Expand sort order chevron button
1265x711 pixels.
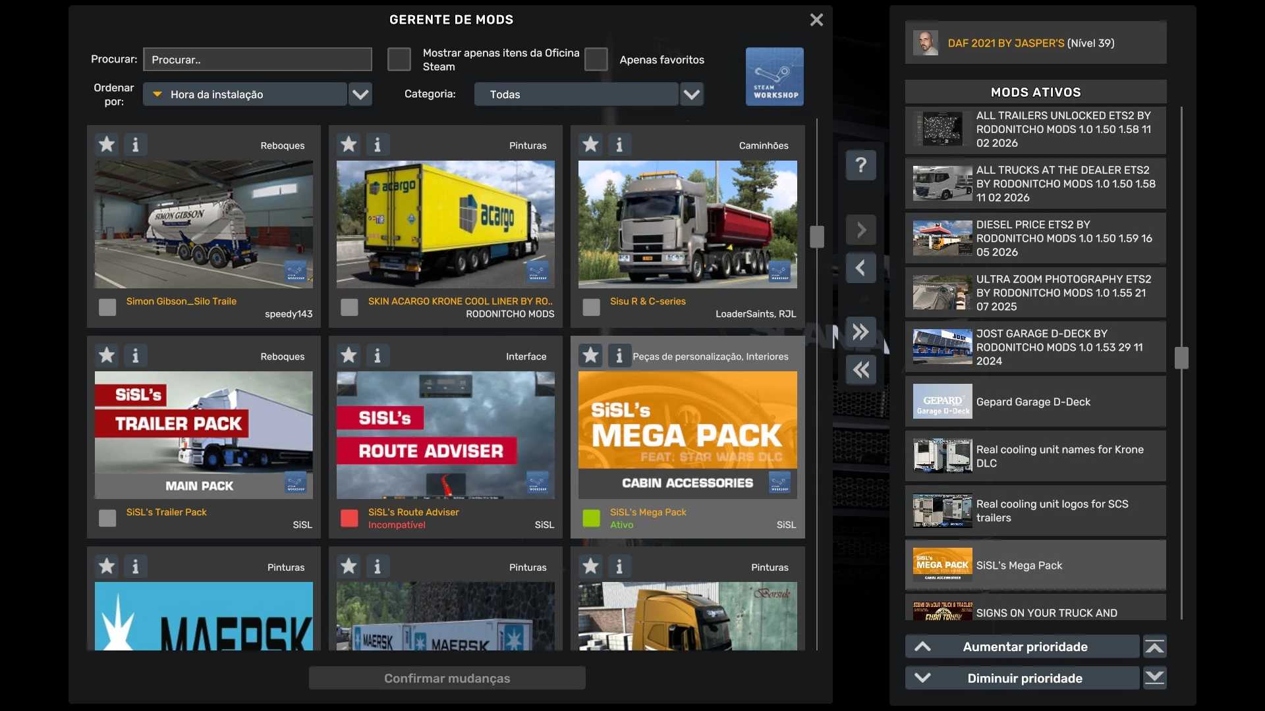[360, 94]
